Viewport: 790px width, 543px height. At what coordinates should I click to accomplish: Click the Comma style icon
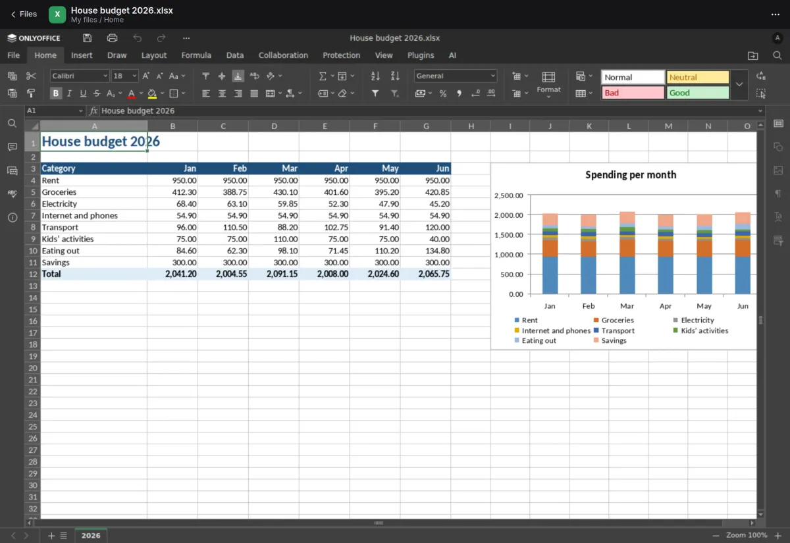point(459,93)
